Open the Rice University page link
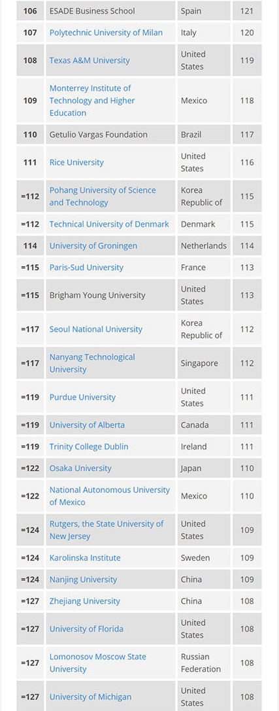Screen dimensions: 279x711 click(x=76, y=162)
